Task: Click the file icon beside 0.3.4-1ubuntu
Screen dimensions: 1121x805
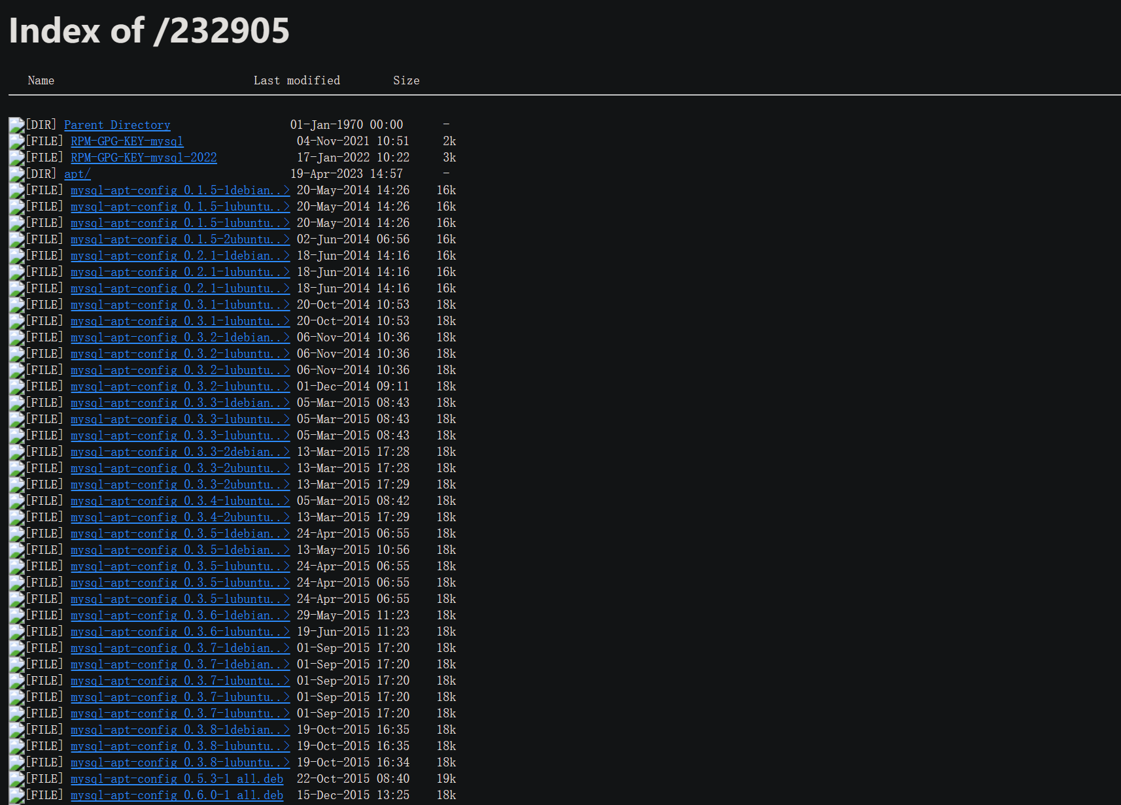Action: coord(16,501)
